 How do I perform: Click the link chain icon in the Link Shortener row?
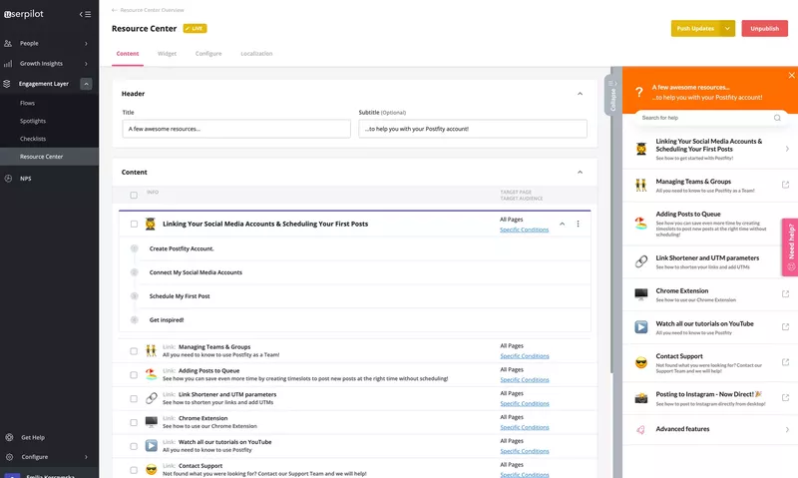coord(152,398)
